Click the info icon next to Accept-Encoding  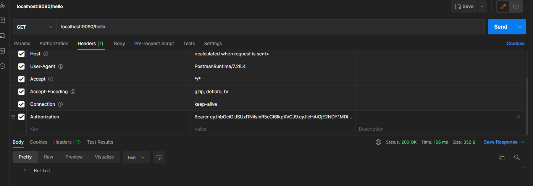click(x=73, y=92)
